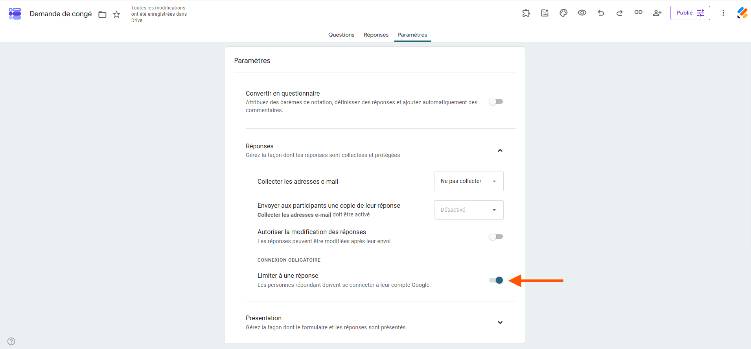Open the help question mark icon

[11, 341]
